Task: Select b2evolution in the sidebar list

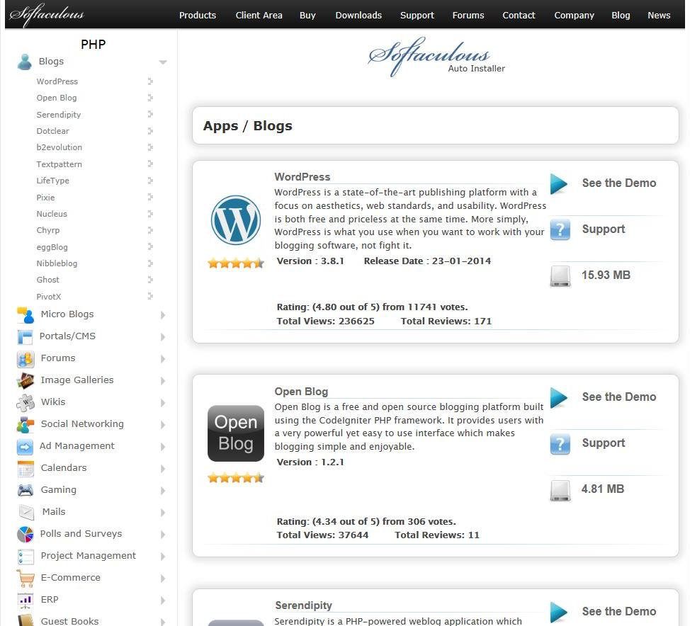Action: point(59,147)
